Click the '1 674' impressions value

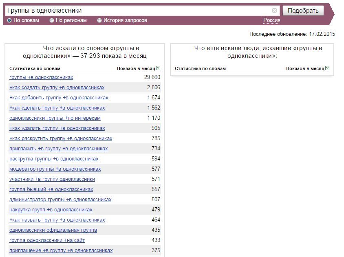point(154,98)
